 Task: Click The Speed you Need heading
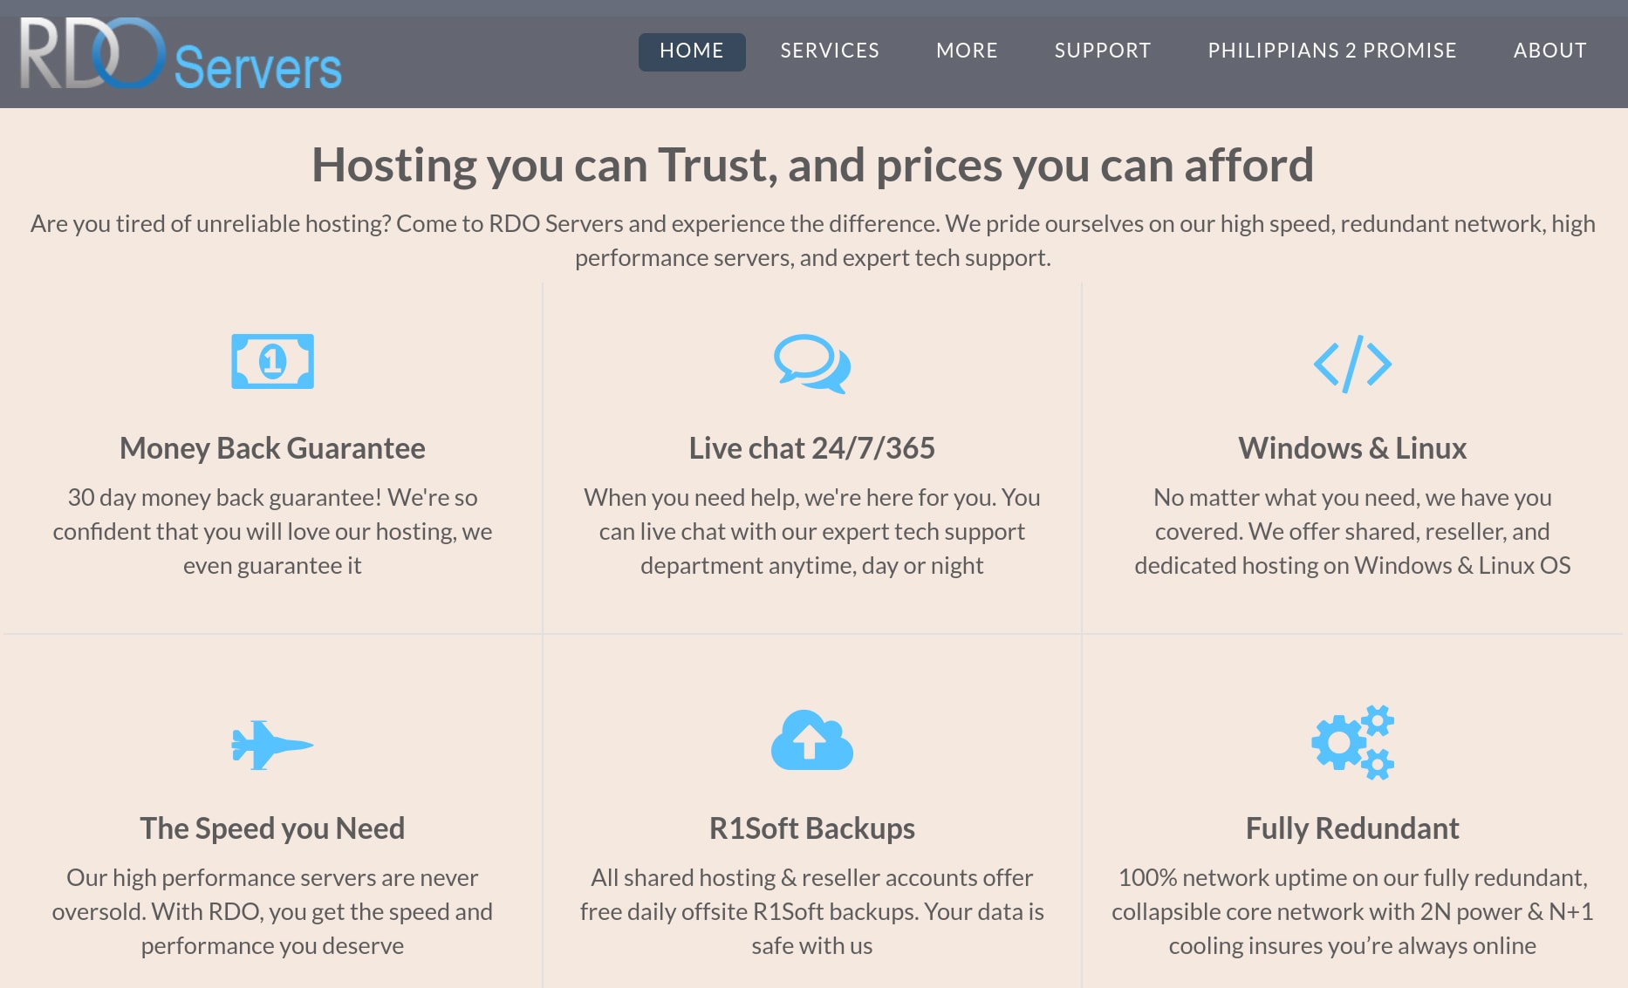click(x=272, y=828)
